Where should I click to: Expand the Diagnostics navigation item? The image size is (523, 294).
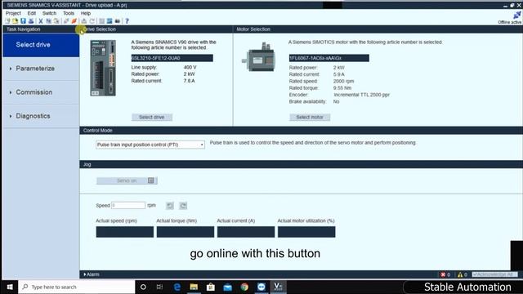(41, 116)
